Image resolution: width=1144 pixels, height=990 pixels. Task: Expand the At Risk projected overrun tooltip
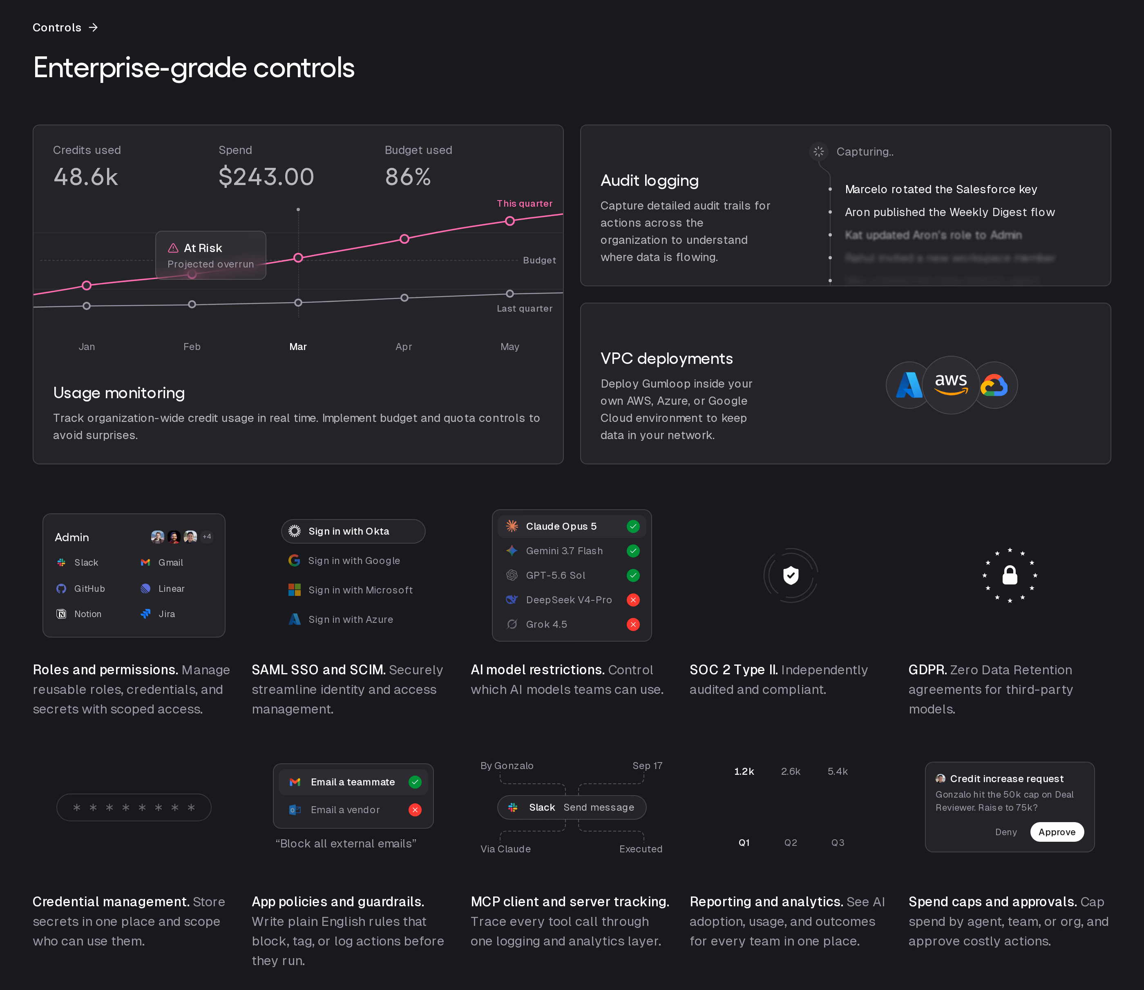210,255
